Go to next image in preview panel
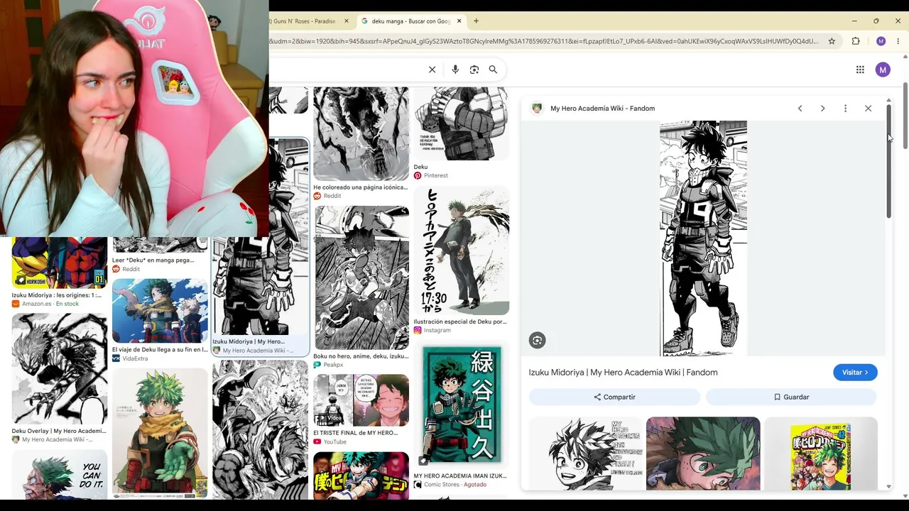Screen dimensions: 909x511 click(x=822, y=109)
